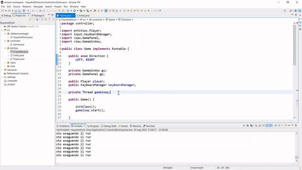Switch to the Terminal tab
The image size is (302, 170).
(149, 126)
